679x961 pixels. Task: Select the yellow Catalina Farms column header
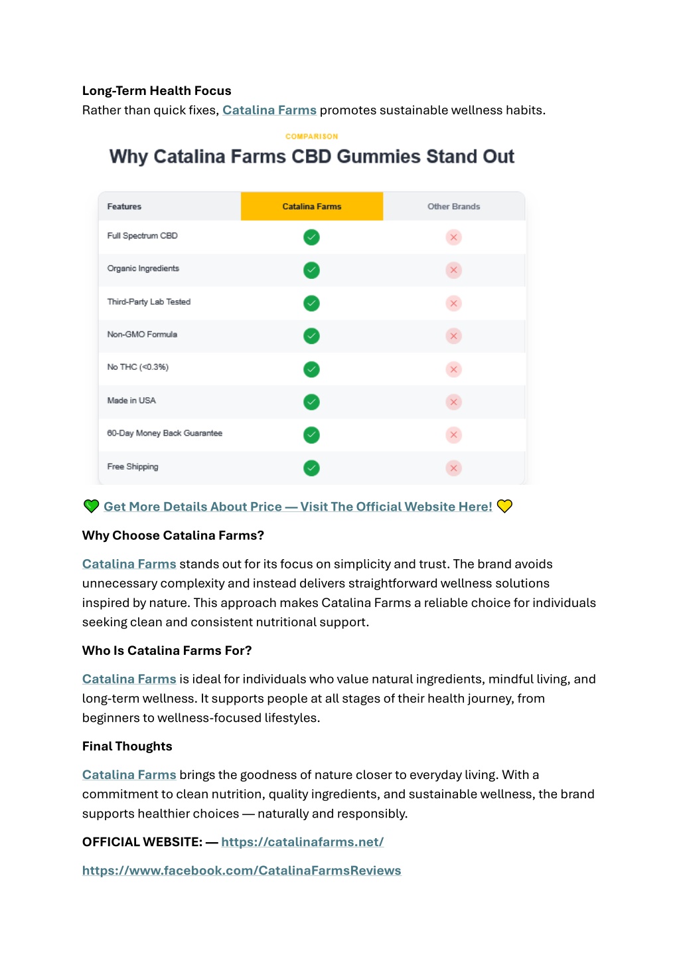(x=312, y=207)
